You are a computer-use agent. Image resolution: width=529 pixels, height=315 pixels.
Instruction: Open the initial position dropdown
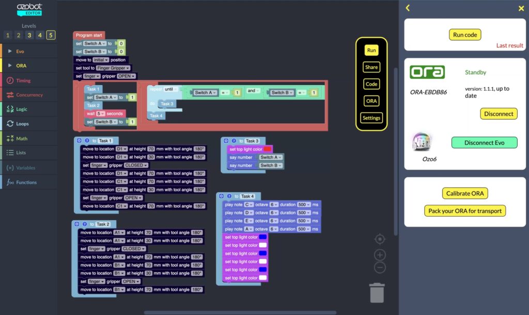101,60
